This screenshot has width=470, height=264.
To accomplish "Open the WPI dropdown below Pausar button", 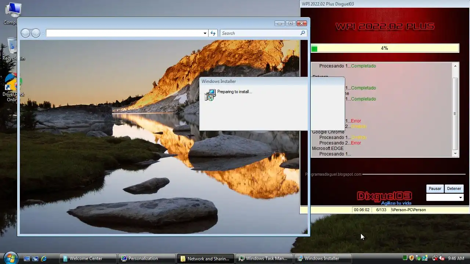I will (445, 198).
